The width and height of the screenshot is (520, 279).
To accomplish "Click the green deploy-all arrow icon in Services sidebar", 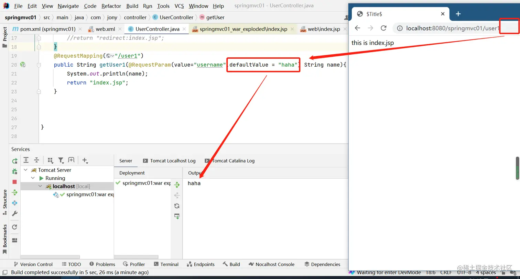I will click(14, 192).
